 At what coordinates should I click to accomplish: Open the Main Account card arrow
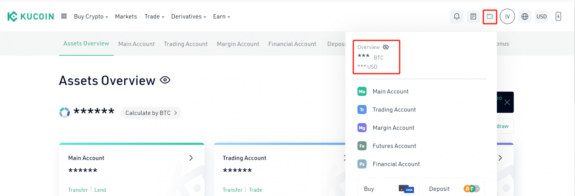click(191, 158)
